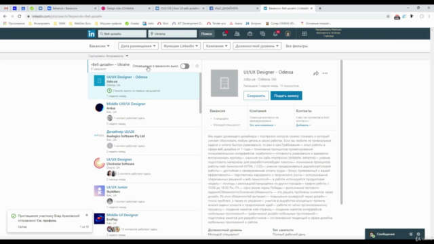
Task: Open the Функции LinkedIn filter dropdown
Action: [181, 46]
